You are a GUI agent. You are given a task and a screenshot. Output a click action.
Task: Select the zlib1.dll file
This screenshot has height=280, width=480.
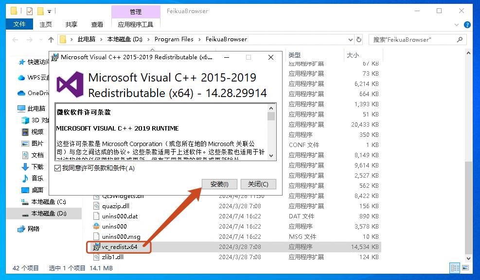[112, 257]
